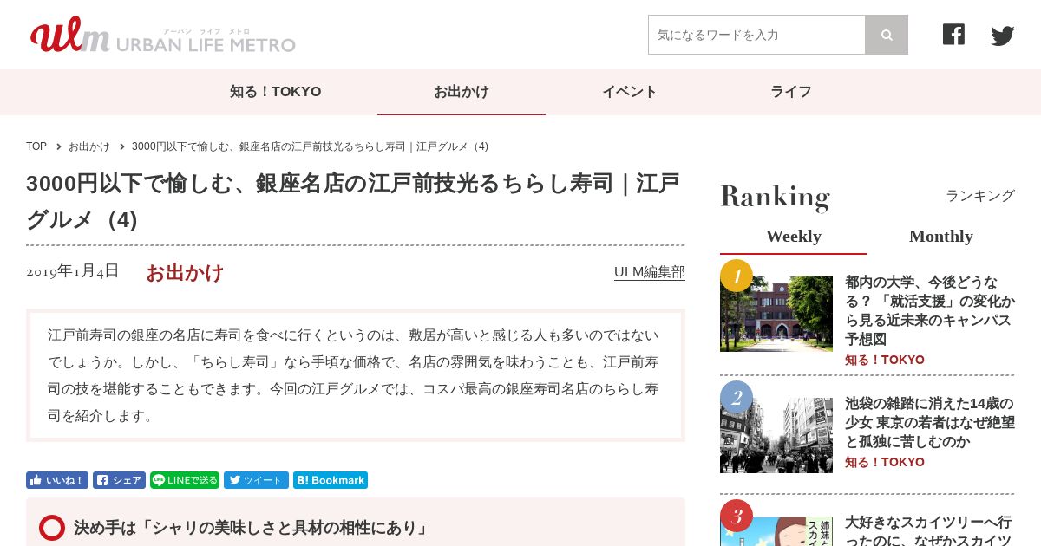Switch to the Monthly ranking tab
Image resolution: width=1041 pixels, height=546 pixels.
pos(941,237)
